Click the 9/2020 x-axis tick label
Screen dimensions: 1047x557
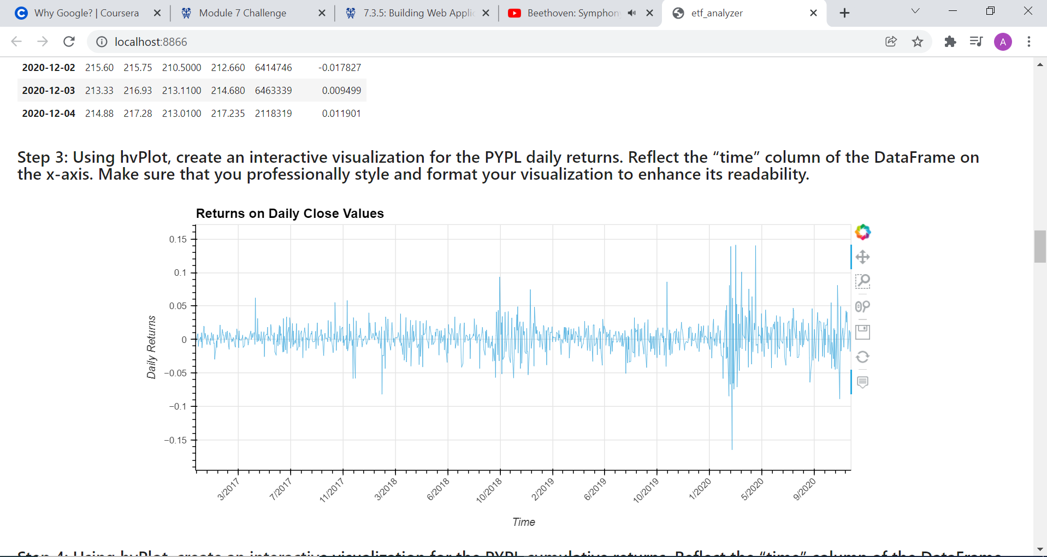click(805, 489)
